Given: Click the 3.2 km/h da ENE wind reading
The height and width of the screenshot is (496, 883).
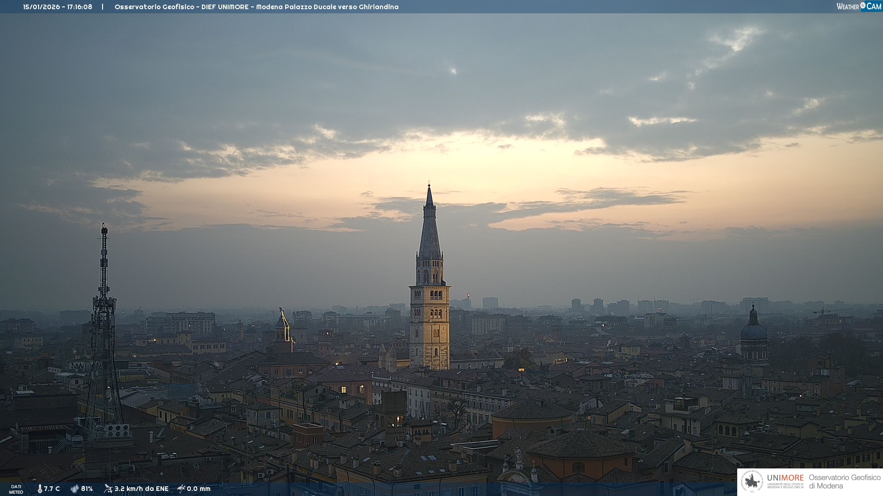Looking at the screenshot, I should click(141, 489).
